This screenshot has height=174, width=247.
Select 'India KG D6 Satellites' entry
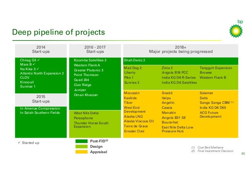pyautogui.click(x=179, y=83)
